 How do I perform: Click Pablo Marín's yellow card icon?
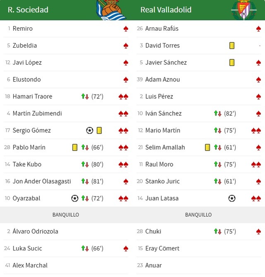click(x=75, y=147)
